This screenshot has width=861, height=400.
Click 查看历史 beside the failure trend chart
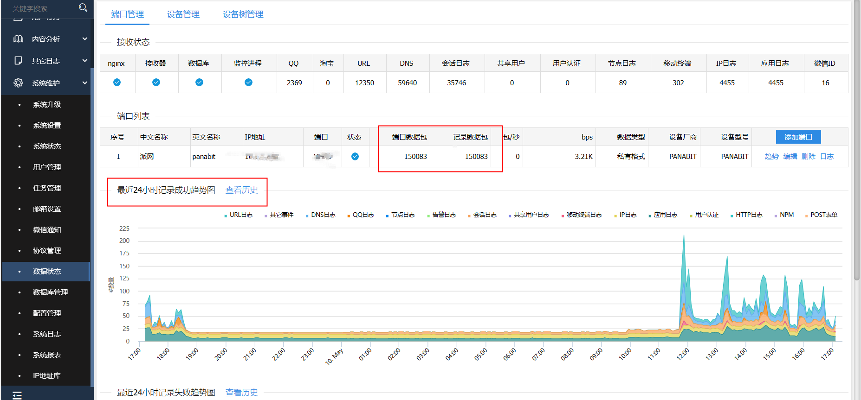[242, 393]
